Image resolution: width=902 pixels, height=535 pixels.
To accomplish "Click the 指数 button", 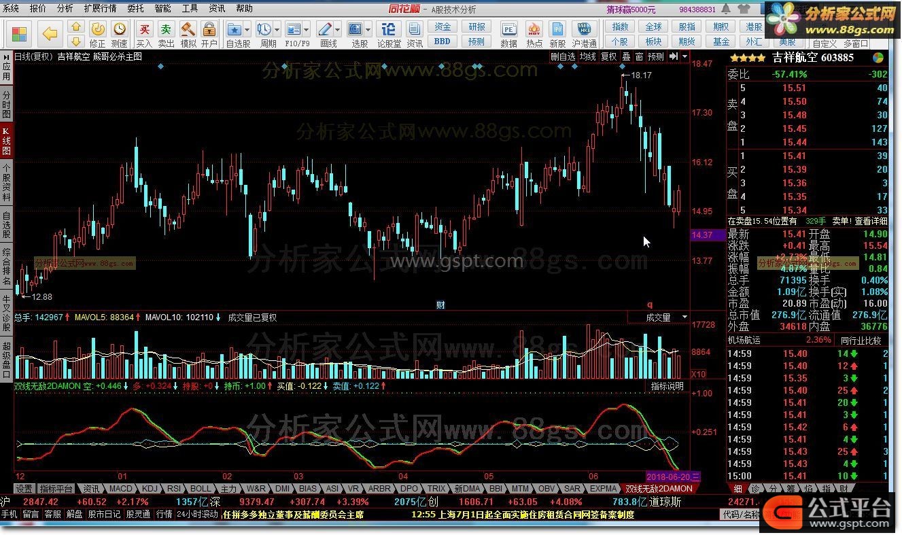I will (x=620, y=27).
